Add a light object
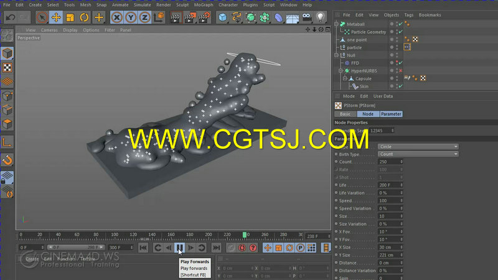The height and width of the screenshot is (280, 498). (x=321, y=17)
